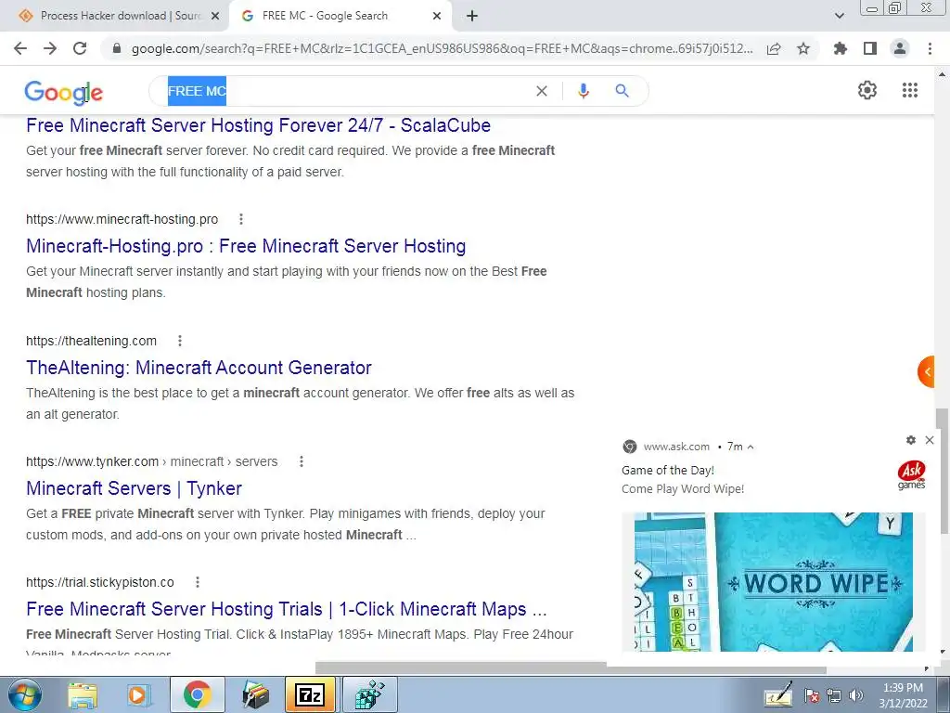The width and height of the screenshot is (950, 713).
Task: Close the Process Hacker download tab
Action: coord(215,17)
